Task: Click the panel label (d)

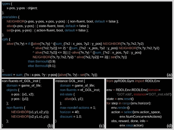Action: tap(169, 126)
